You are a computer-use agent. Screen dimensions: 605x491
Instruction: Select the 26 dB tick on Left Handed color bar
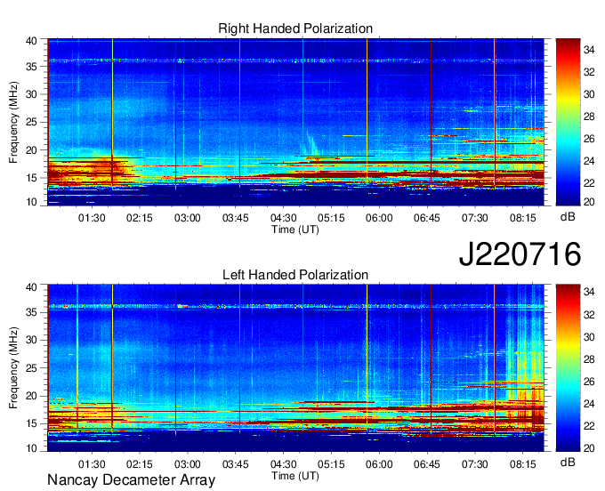(589, 382)
